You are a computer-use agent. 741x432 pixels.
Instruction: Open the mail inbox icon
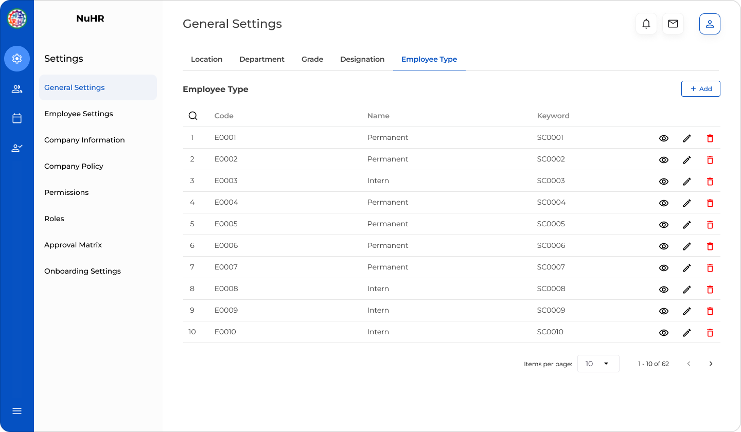click(x=673, y=24)
